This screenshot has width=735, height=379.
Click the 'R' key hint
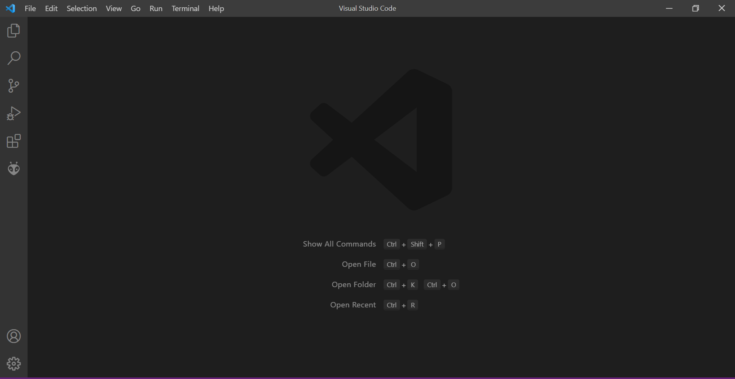tap(413, 305)
